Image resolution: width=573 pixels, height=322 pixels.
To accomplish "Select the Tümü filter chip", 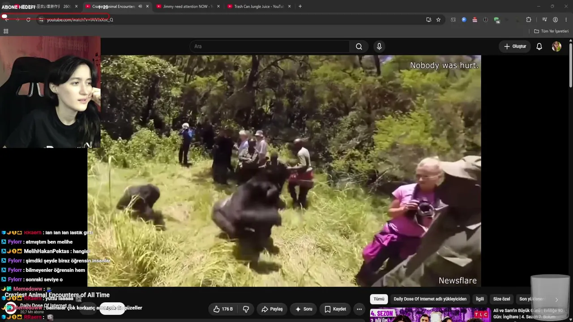I will pos(379,299).
